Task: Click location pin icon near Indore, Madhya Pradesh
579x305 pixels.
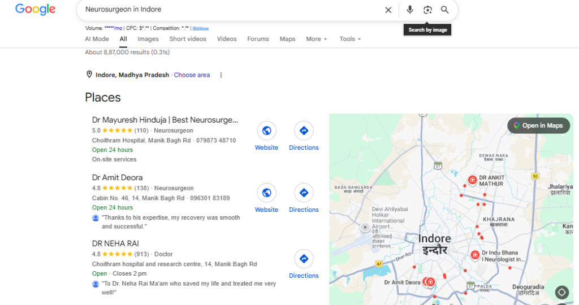Action: pyautogui.click(x=89, y=75)
